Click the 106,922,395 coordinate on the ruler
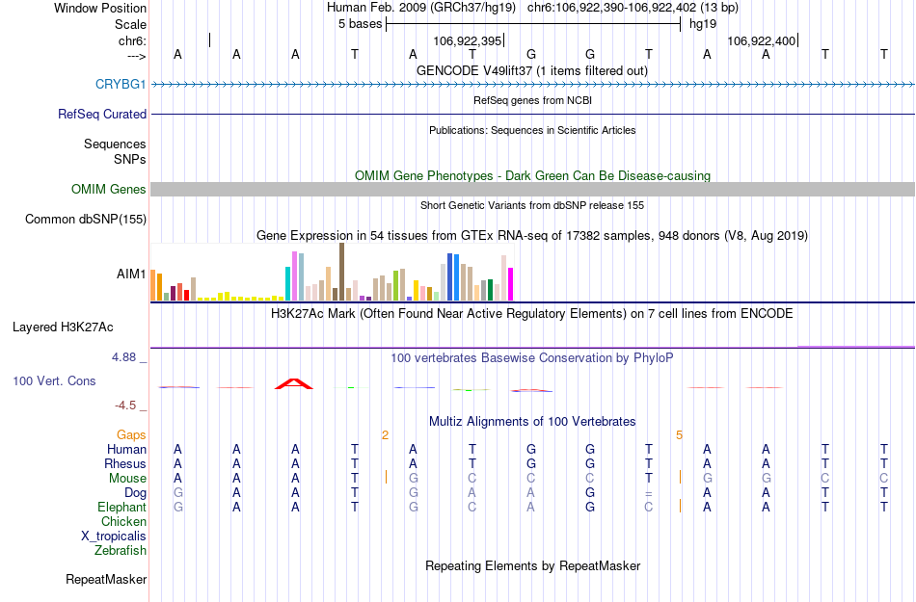Screen dimensions: 916x602 tap(468, 40)
